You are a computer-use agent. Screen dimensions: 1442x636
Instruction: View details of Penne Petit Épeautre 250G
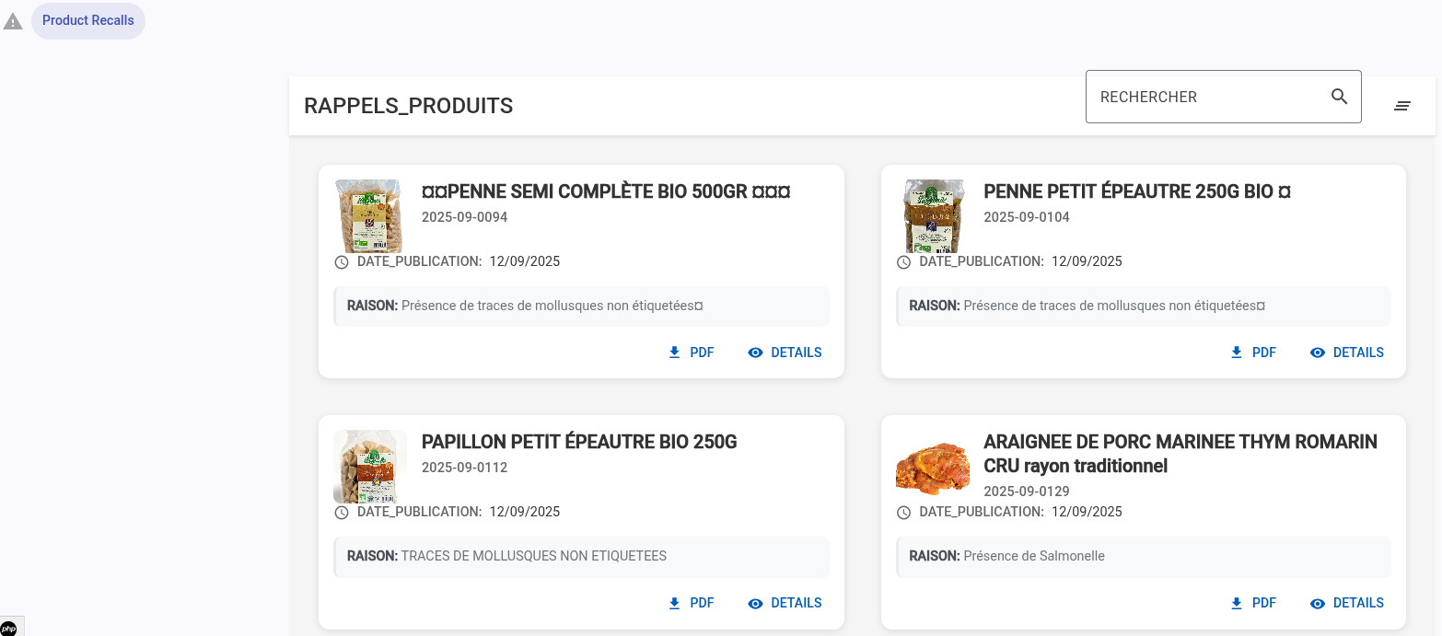(1346, 353)
